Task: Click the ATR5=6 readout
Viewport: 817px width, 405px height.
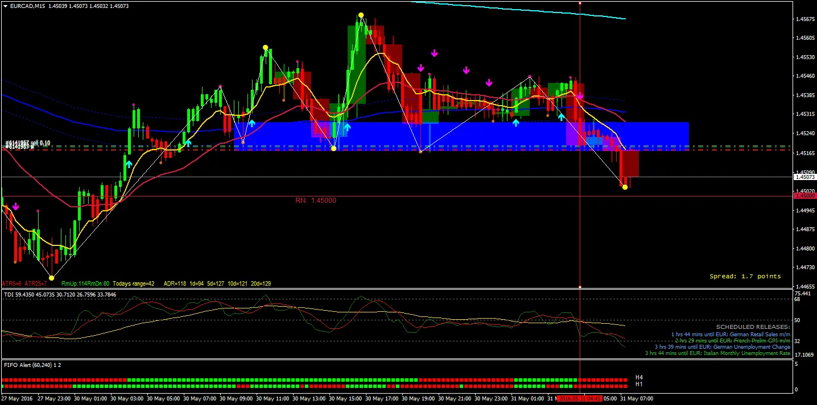Action: click(x=12, y=283)
